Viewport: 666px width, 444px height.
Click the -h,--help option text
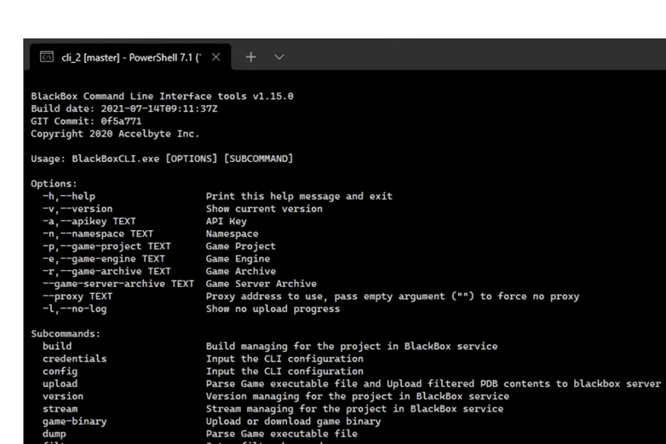click(x=69, y=196)
